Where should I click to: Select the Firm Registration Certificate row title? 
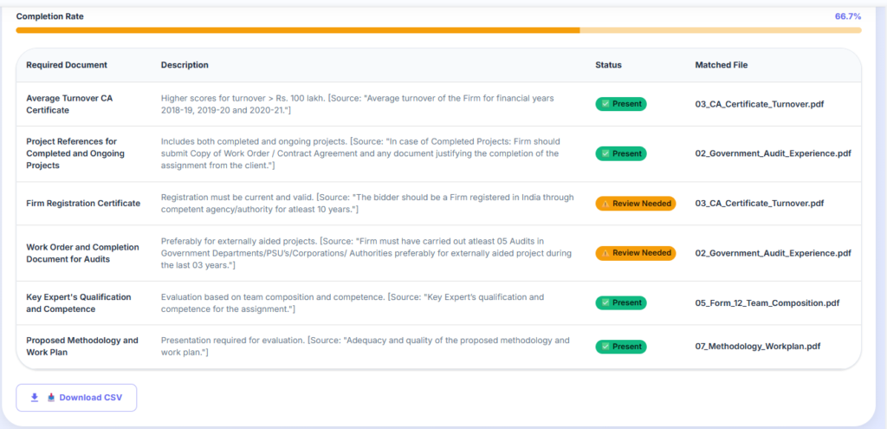(x=83, y=204)
